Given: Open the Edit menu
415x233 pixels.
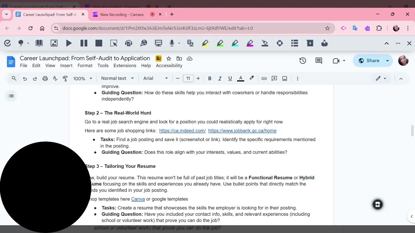Looking at the screenshot, I should click(36, 65).
